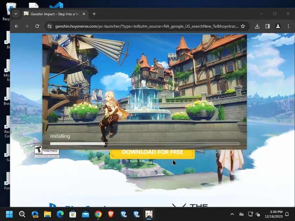Screen dimensions: 295x221
Task: Click the address bar URL field
Action: click(x=147, y=26)
